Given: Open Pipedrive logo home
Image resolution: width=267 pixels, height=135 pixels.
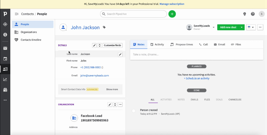Looking at the screenshot, I should (x=5, y=14).
